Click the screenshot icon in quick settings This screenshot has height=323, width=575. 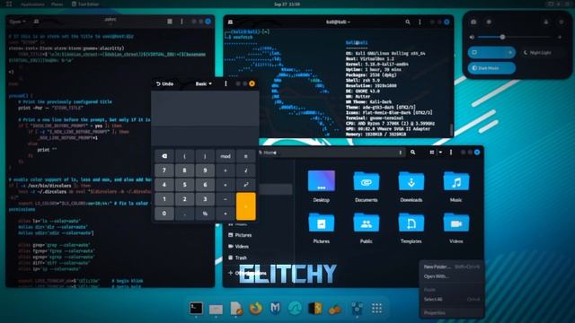(473, 22)
